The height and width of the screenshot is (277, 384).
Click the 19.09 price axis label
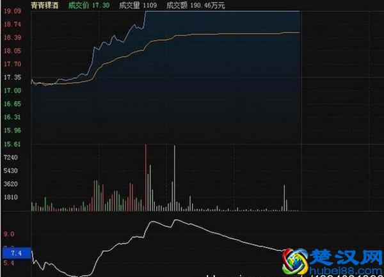12,11
